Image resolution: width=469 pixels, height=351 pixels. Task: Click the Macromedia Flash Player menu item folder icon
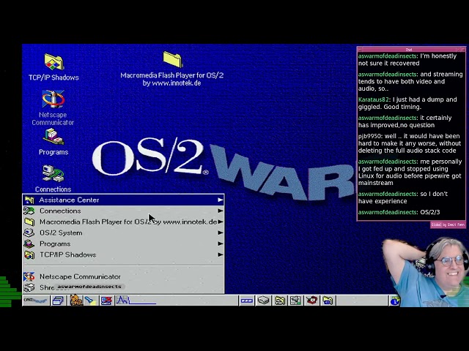coord(29,222)
